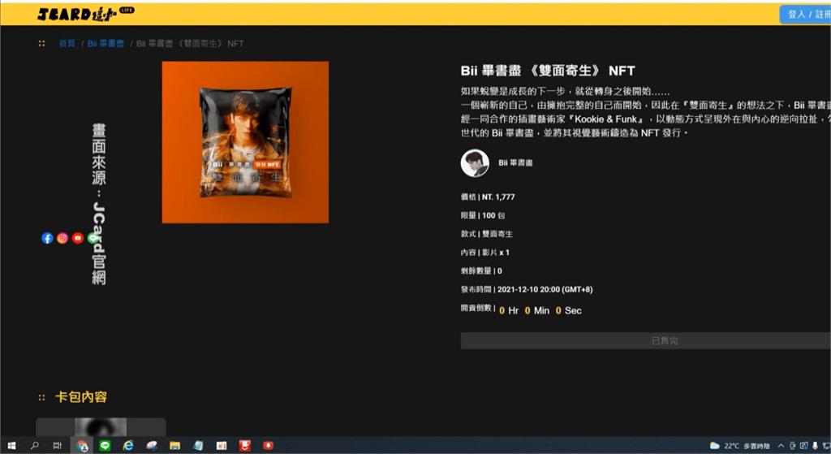The image size is (831, 454).
Task: Open the YouTube social icon
Action: pyautogui.click(x=78, y=238)
